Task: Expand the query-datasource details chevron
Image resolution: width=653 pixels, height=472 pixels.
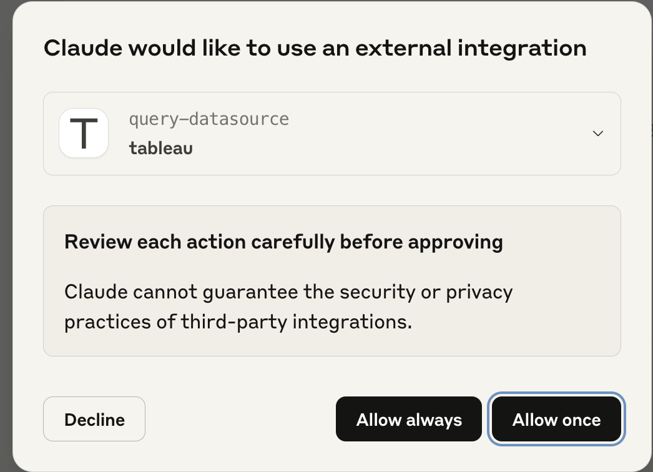Action: click(x=597, y=134)
